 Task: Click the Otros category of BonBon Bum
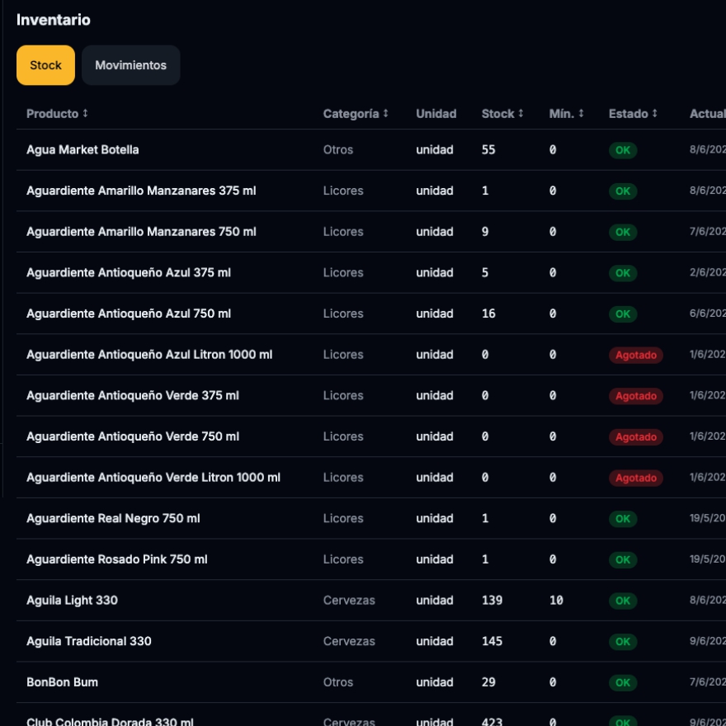tap(338, 682)
